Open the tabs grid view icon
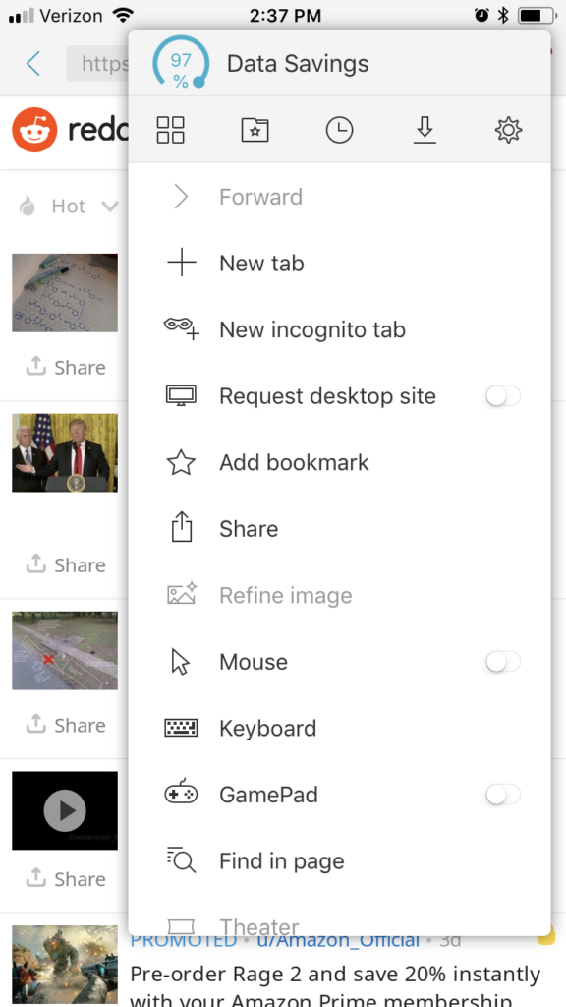This screenshot has width=566, height=1007. [170, 131]
